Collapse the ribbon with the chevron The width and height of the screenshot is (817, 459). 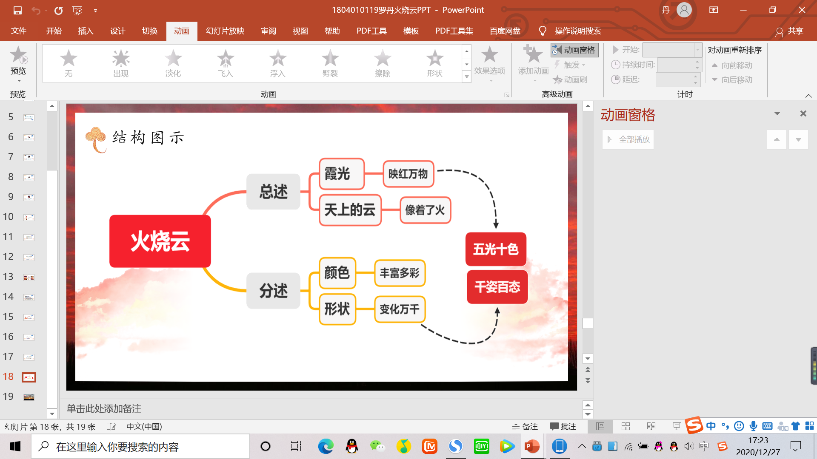coord(808,96)
